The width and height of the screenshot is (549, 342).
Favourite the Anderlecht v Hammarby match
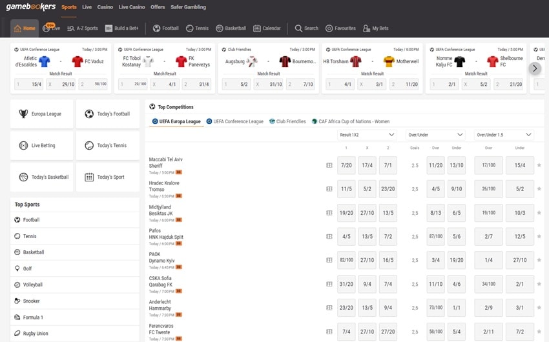(539, 308)
